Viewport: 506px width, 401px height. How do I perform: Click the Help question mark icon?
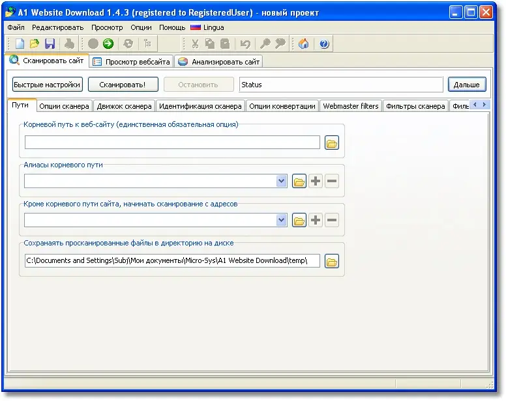pos(324,44)
